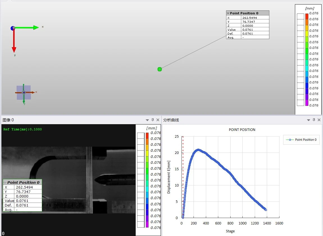Pin the 图像 0 panel
The image size is (323, 236).
[153, 120]
